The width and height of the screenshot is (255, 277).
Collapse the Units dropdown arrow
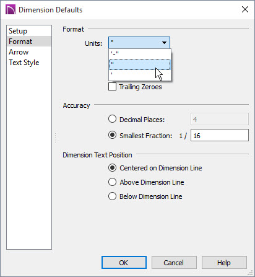coord(164,43)
